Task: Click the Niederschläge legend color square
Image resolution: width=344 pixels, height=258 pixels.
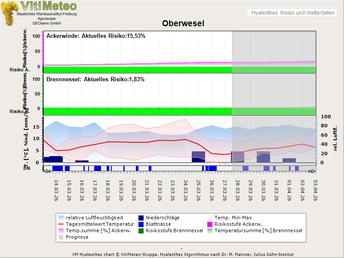Action: click(141, 218)
